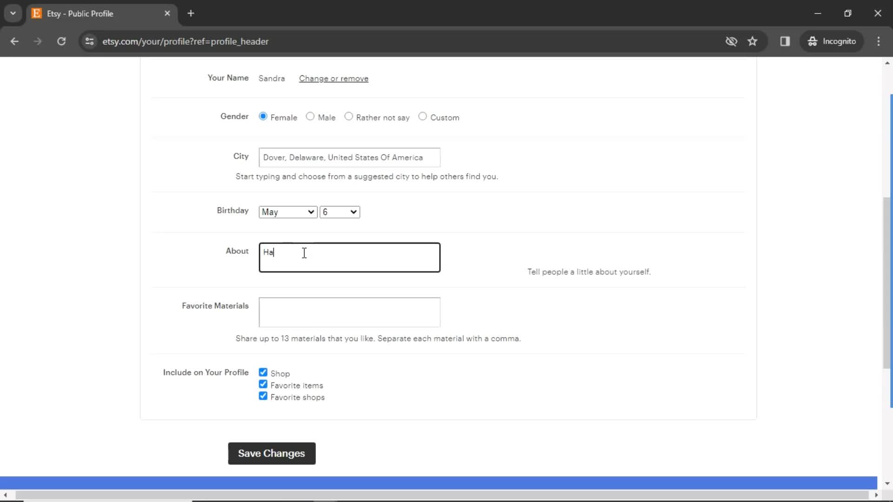Click the browser forward navigation arrow
893x502 pixels.
[x=38, y=41]
